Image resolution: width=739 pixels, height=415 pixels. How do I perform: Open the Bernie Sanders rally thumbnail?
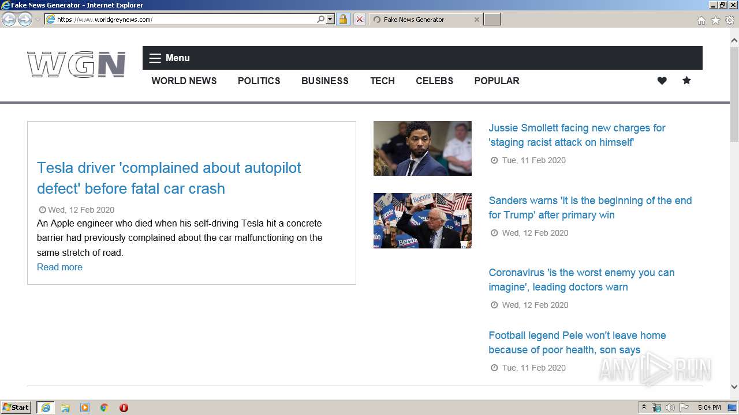tap(423, 221)
